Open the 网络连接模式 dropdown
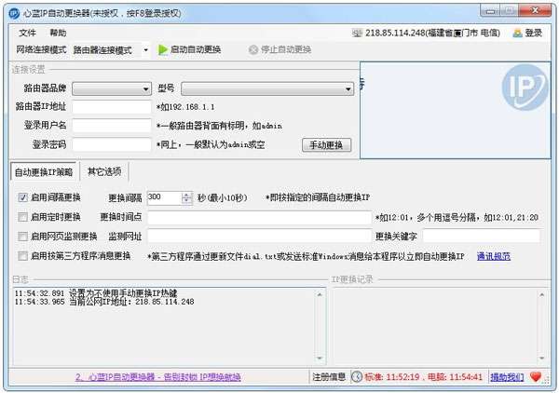Viewport: 559px width, 393px height. pyautogui.click(x=111, y=50)
